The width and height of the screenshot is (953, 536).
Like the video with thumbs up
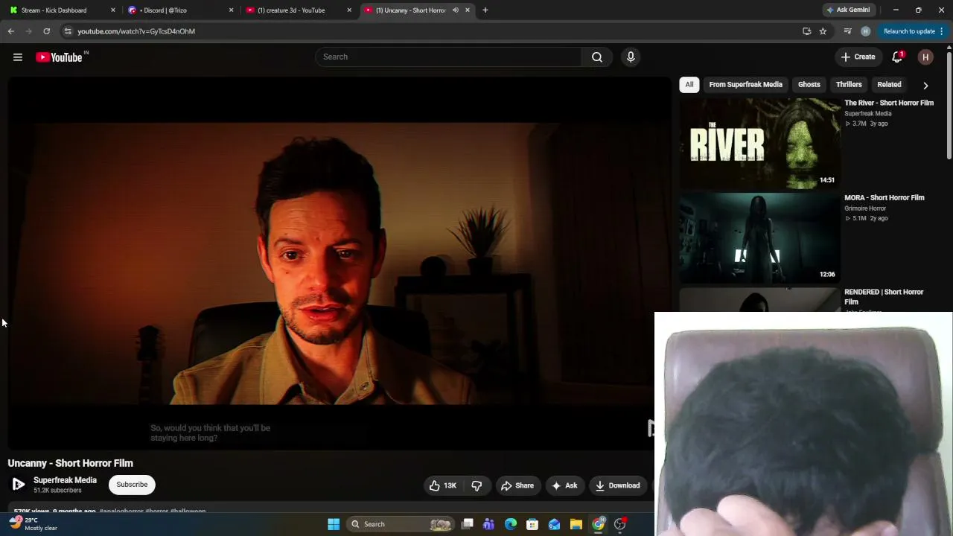click(443, 485)
